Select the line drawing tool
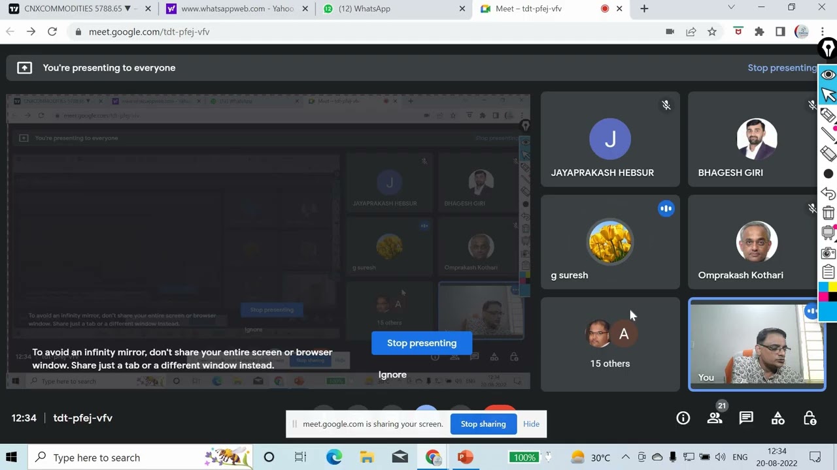This screenshot has width=837, height=470. pyautogui.click(x=828, y=135)
